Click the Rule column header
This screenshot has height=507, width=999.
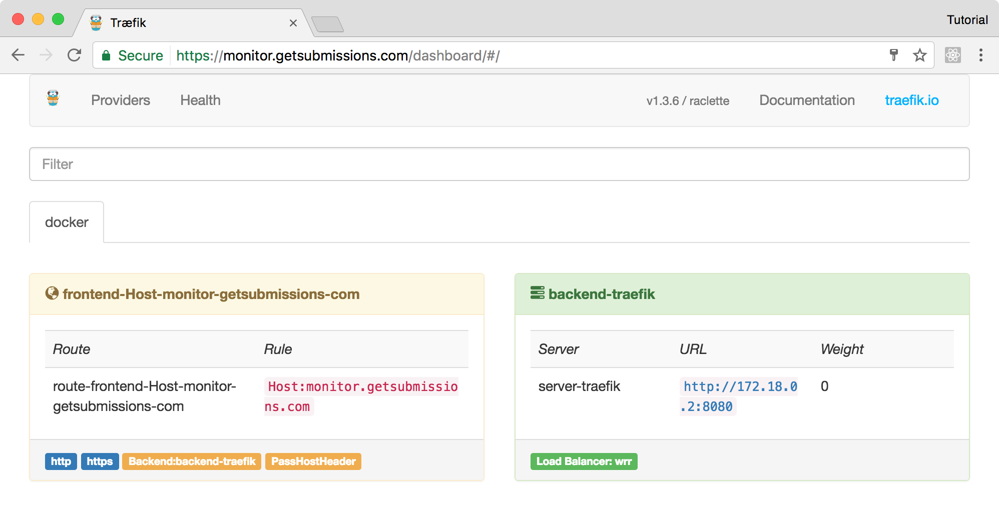coord(278,349)
